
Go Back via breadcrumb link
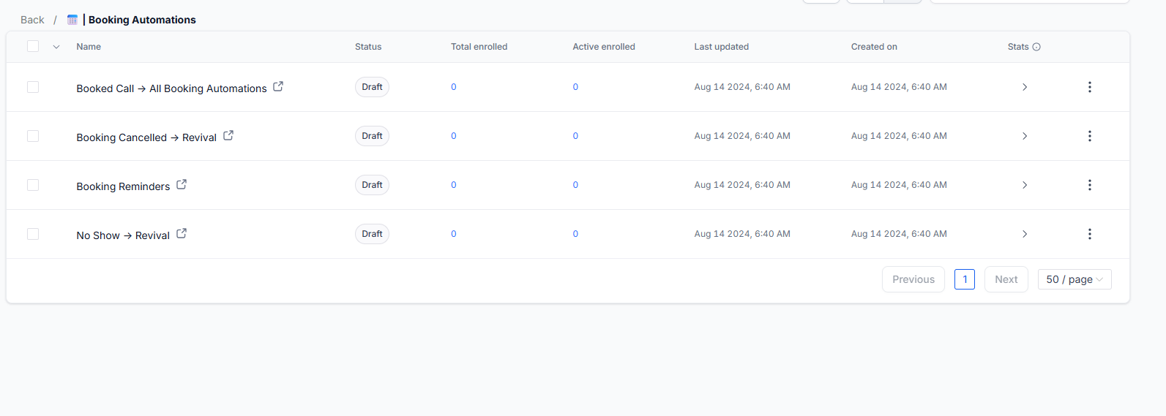(x=32, y=20)
